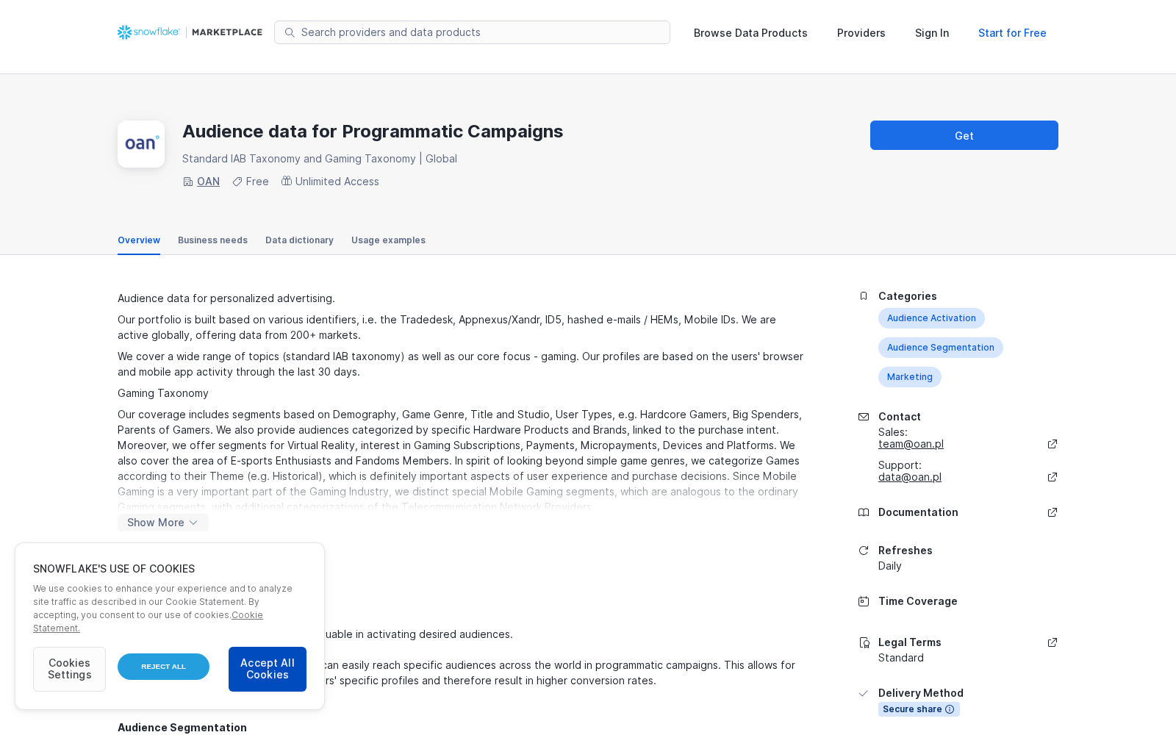Open Browse Data Products menu
Image resolution: width=1176 pixels, height=735 pixels.
[750, 33]
